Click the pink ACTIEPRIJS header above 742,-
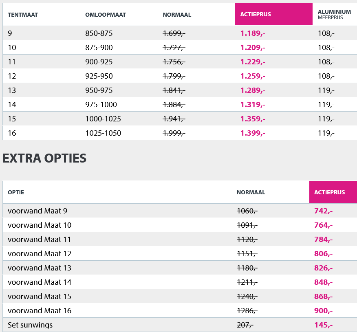 click(329, 192)
